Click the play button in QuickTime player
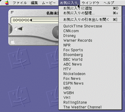This screenshot has height=112, width=125. pyautogui.click(x=56, y=32)
